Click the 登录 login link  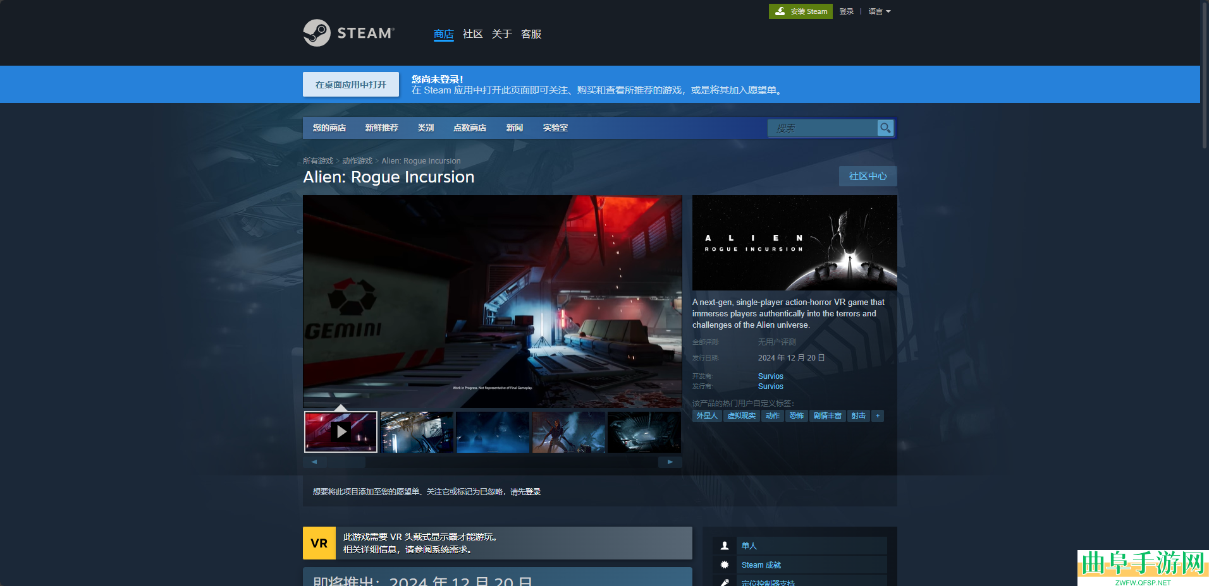847,11
